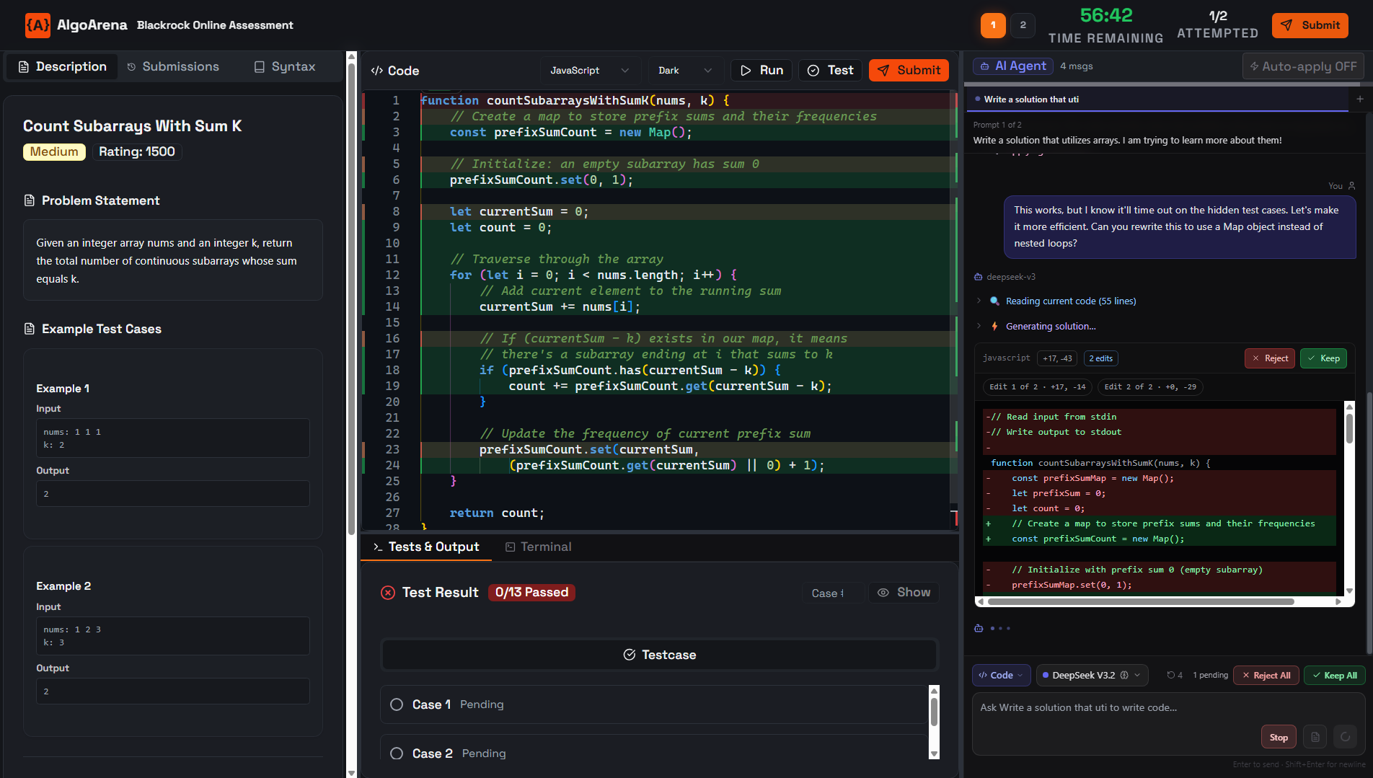Click Keep All to accept edits

point(1334,675)
